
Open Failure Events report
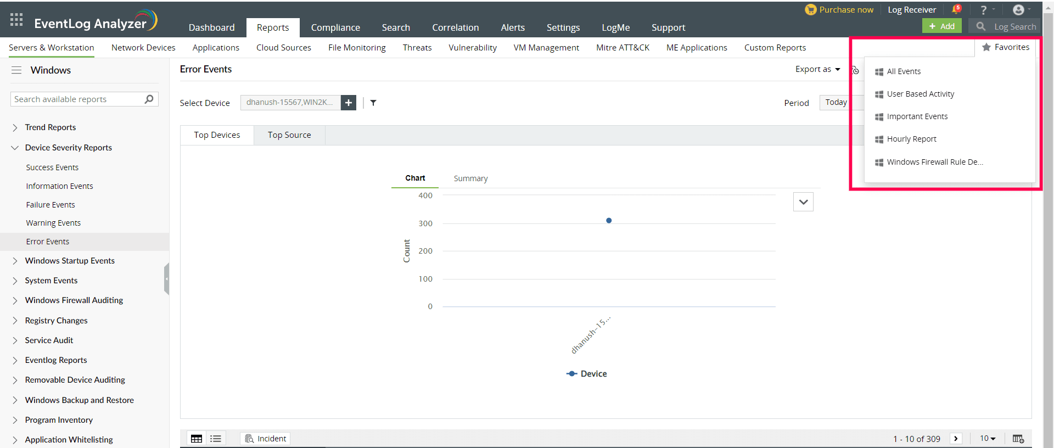pos(51,205)
